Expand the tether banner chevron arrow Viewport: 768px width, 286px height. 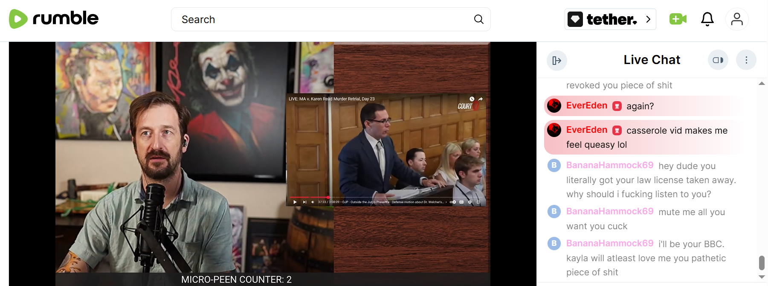click(648, 19)
